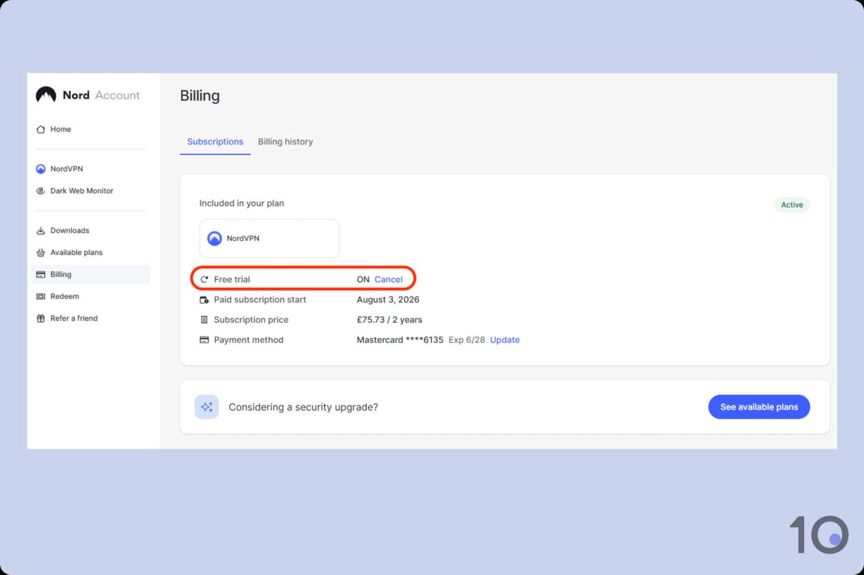The height and width of the screenshot is (575, 864).
Task: Click See available plans button
Action: [x=759, y=407]
